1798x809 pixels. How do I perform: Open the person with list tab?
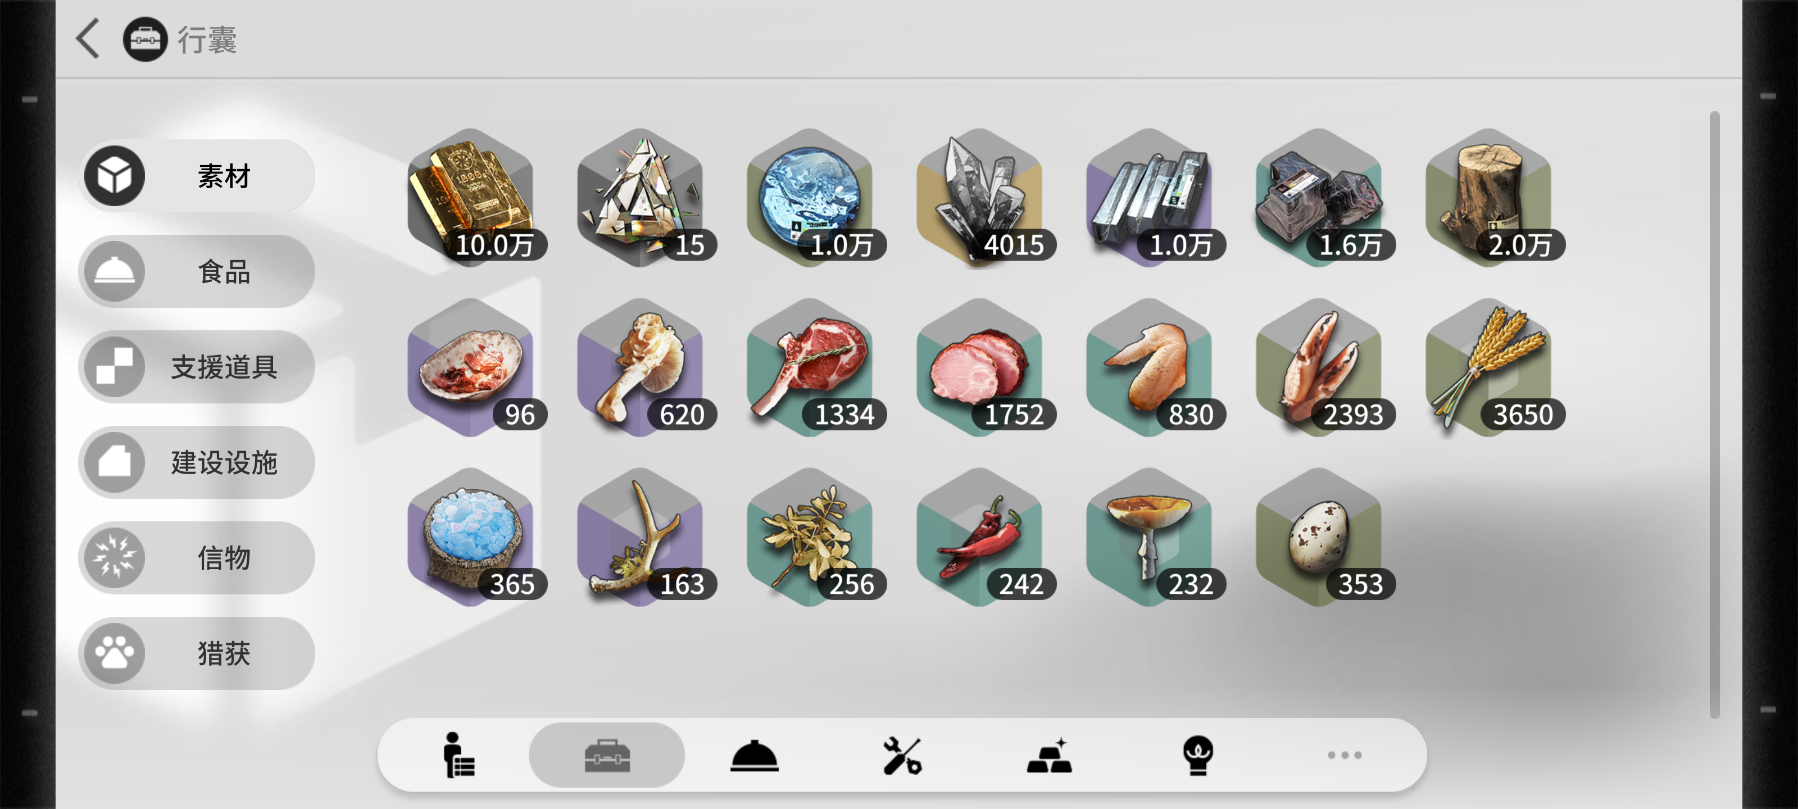[458, 755]
